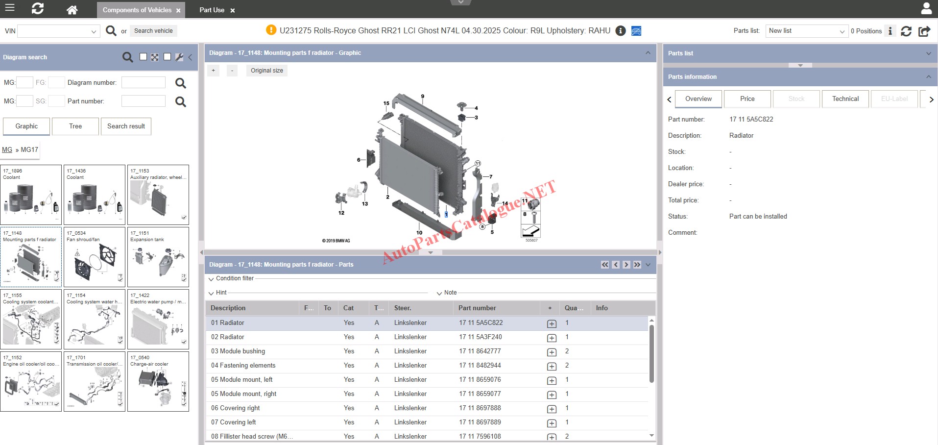Click the Search vehicle button

pos(153,31)
